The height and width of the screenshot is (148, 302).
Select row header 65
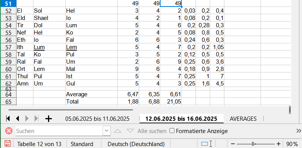[8, 102]
